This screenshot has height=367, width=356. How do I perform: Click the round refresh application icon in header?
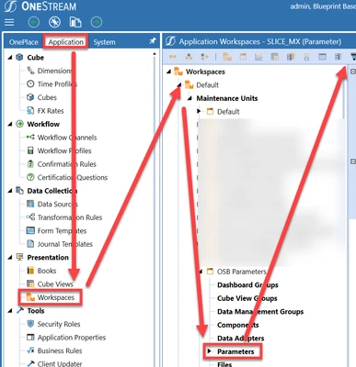[54, 22]
